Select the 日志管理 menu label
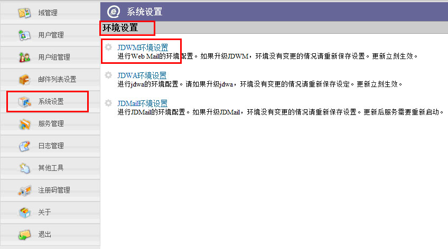The image size is (448, 249). tap(51, 146)
